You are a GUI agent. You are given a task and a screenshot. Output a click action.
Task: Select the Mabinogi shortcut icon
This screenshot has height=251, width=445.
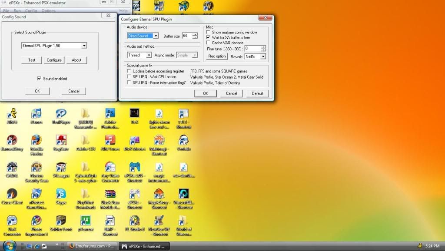(159, 145)
